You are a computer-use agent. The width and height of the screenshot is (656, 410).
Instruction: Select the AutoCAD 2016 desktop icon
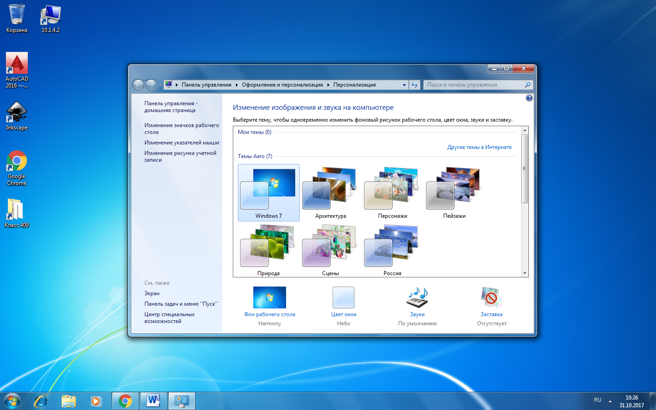pos(17,70)
